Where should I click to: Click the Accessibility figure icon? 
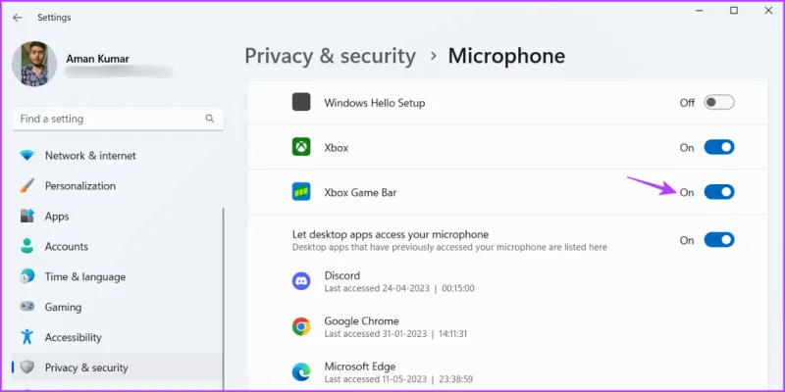point(27,336)
